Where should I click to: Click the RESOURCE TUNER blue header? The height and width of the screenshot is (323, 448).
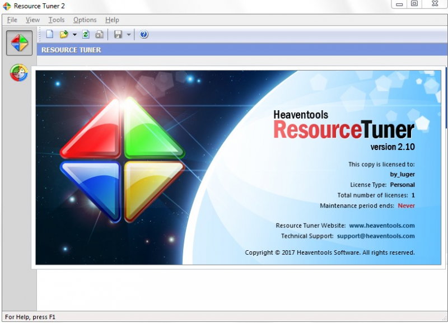click(242, 50)
